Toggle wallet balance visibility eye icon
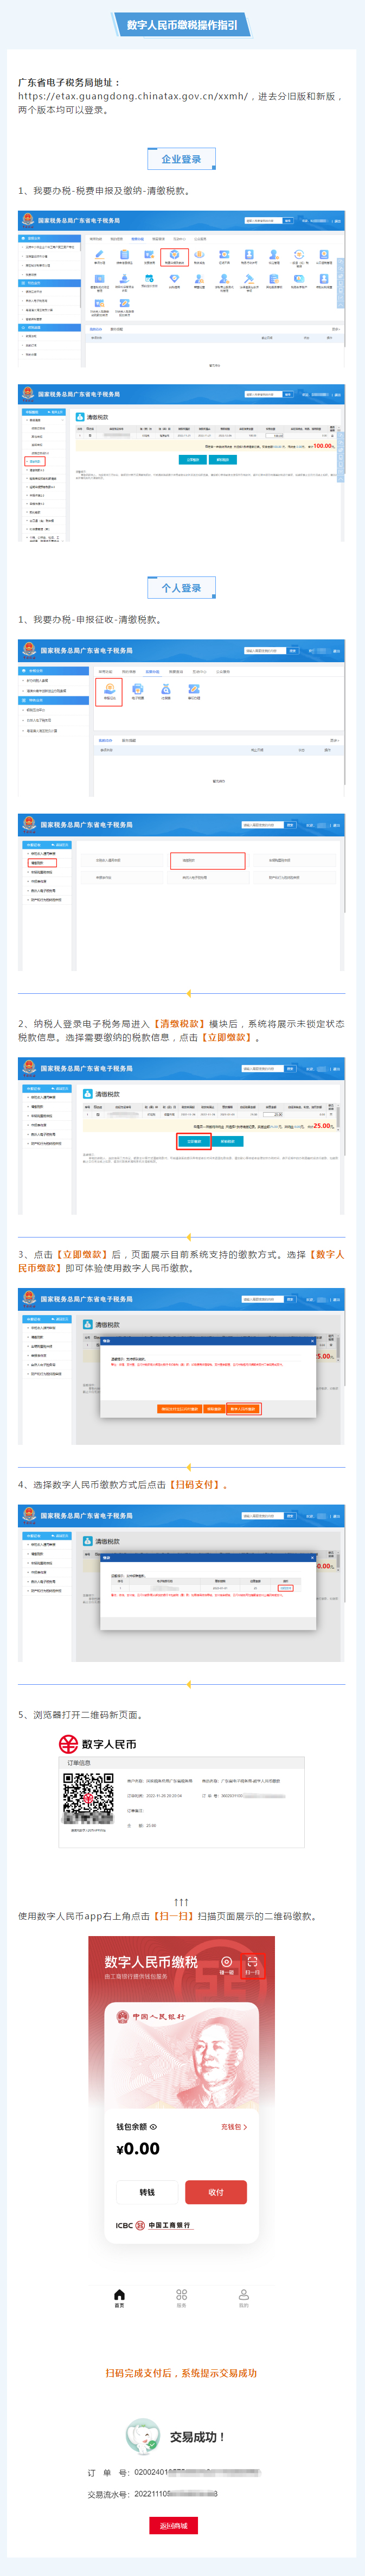Screen dimensions: 365x2576 [153, 2127]
